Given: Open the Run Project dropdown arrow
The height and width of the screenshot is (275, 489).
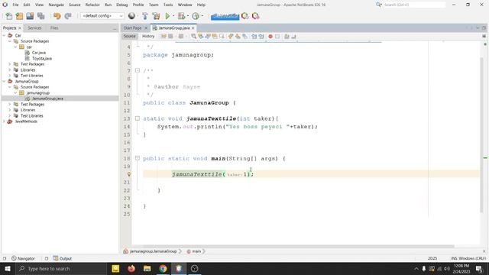Looking at the screenshot, I should tap(173, 16).
